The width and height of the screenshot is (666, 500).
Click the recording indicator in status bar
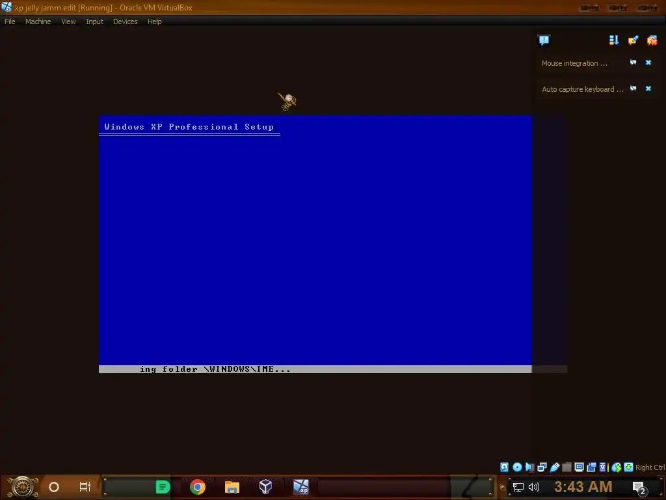(591, 467)
